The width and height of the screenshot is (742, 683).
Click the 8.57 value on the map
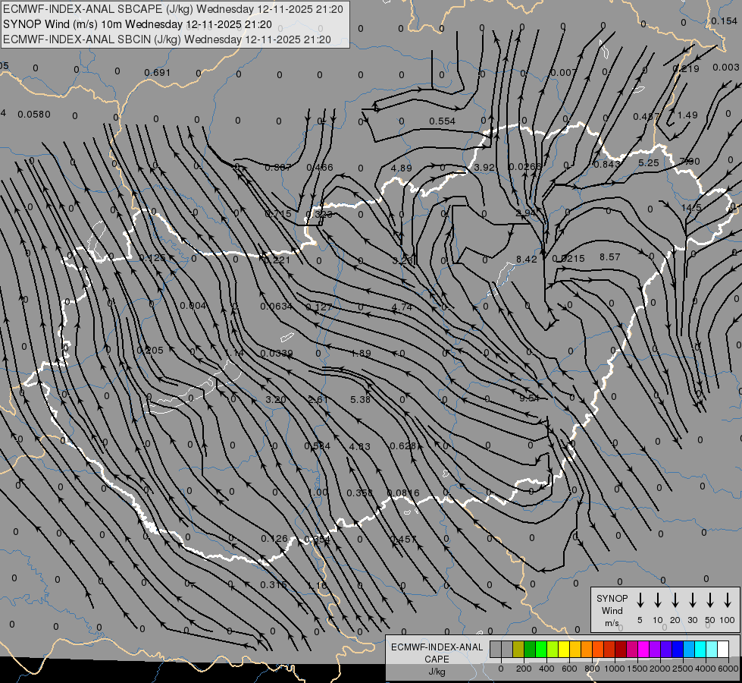[609, 257]
